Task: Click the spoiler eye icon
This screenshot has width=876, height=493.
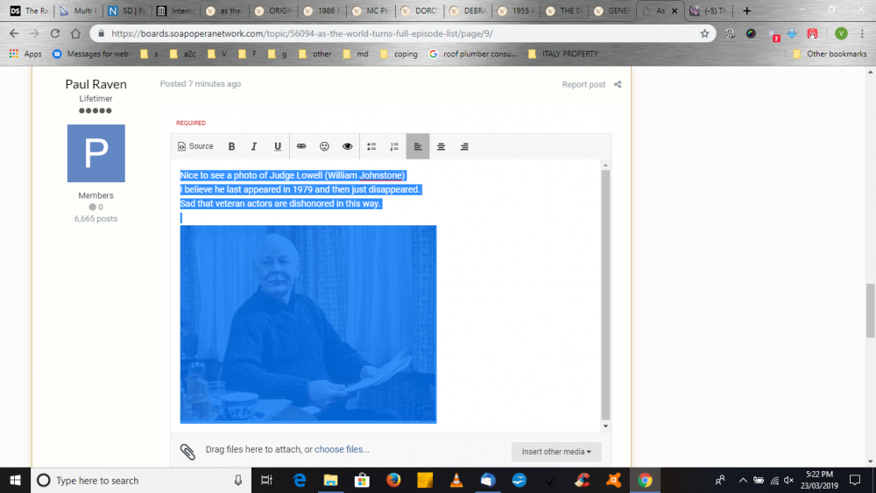Action: click(348, 146)
